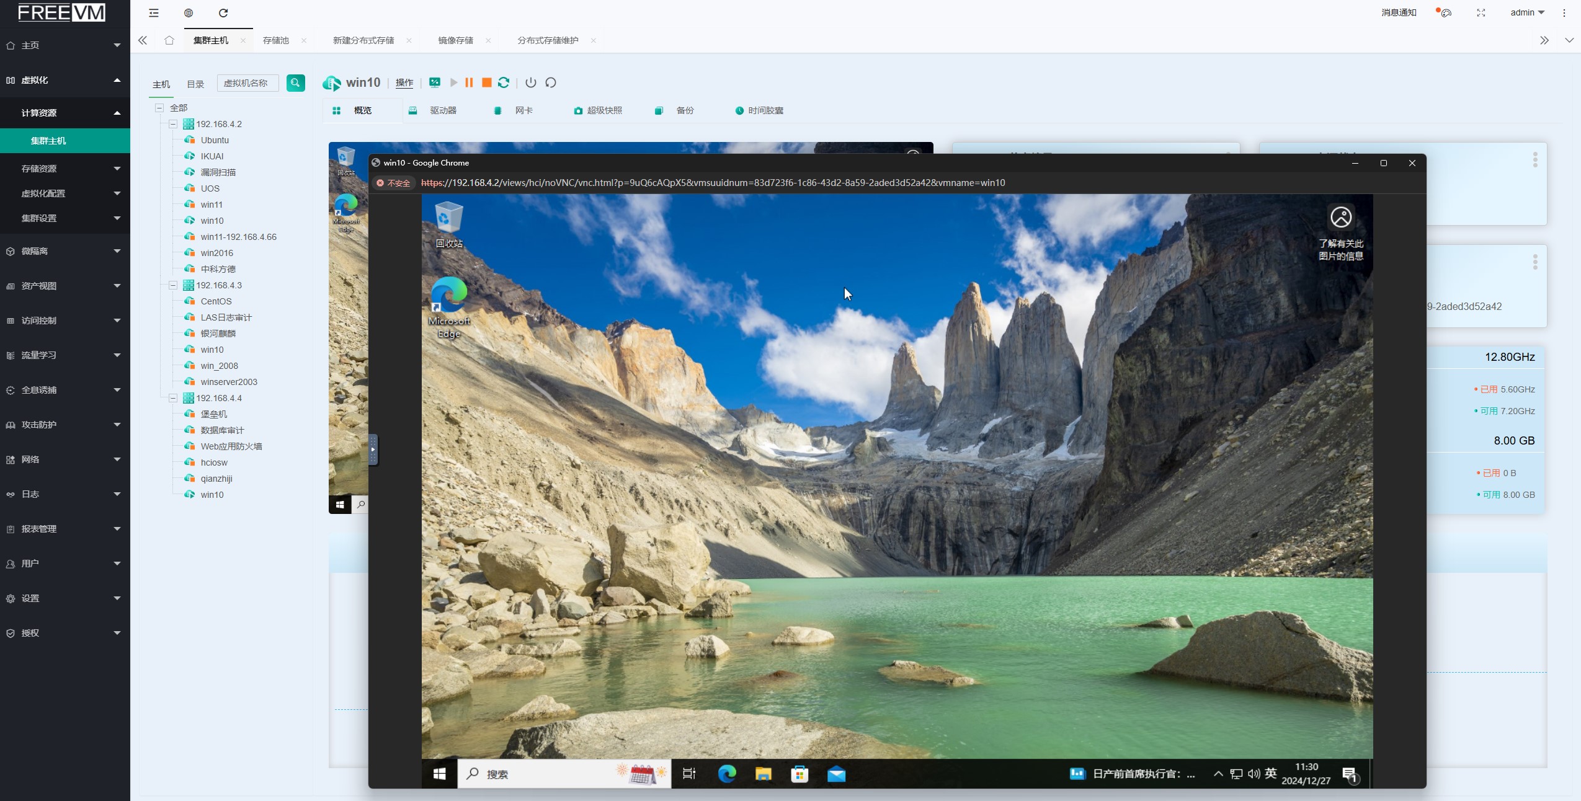The image size is (1581, 801).
Task: Click the green search button
Action: click(x=295, y=82)
